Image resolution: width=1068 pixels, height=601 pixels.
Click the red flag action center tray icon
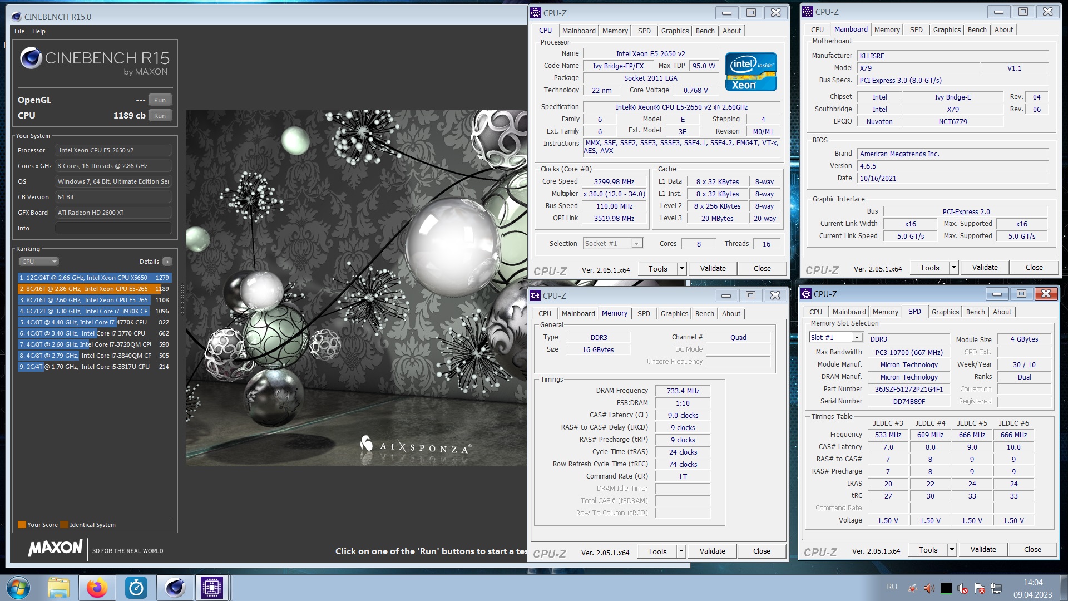(x=980, y=588)
